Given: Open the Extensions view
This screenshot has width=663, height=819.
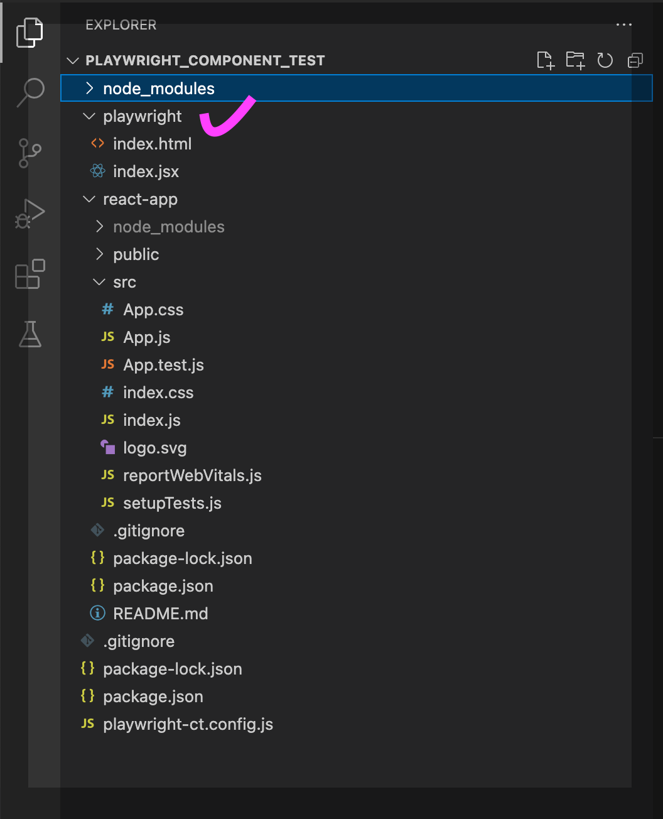Looking at the screenshot, I should (29, 274).
